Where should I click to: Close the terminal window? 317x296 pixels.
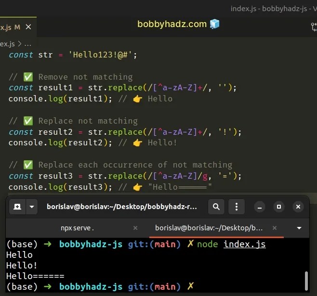pos(298,207)
